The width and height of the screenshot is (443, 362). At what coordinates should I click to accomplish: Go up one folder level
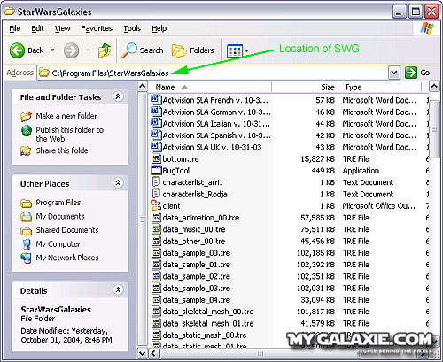click(x=105, y=50)
